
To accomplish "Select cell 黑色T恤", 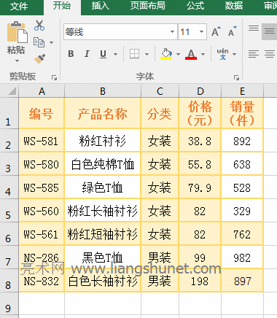I will 103,257.
